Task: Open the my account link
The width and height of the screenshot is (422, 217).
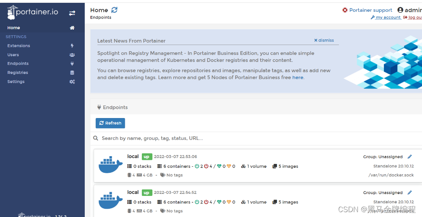Action: point(388,17)
